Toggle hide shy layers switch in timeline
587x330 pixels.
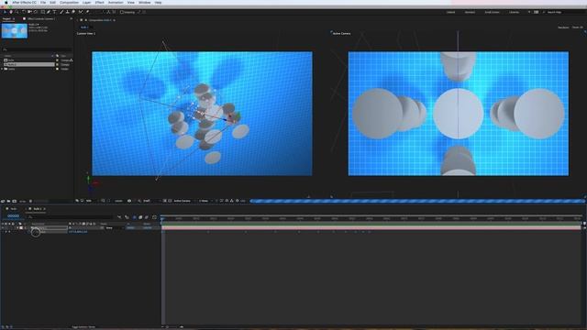(x=135, y=217)
